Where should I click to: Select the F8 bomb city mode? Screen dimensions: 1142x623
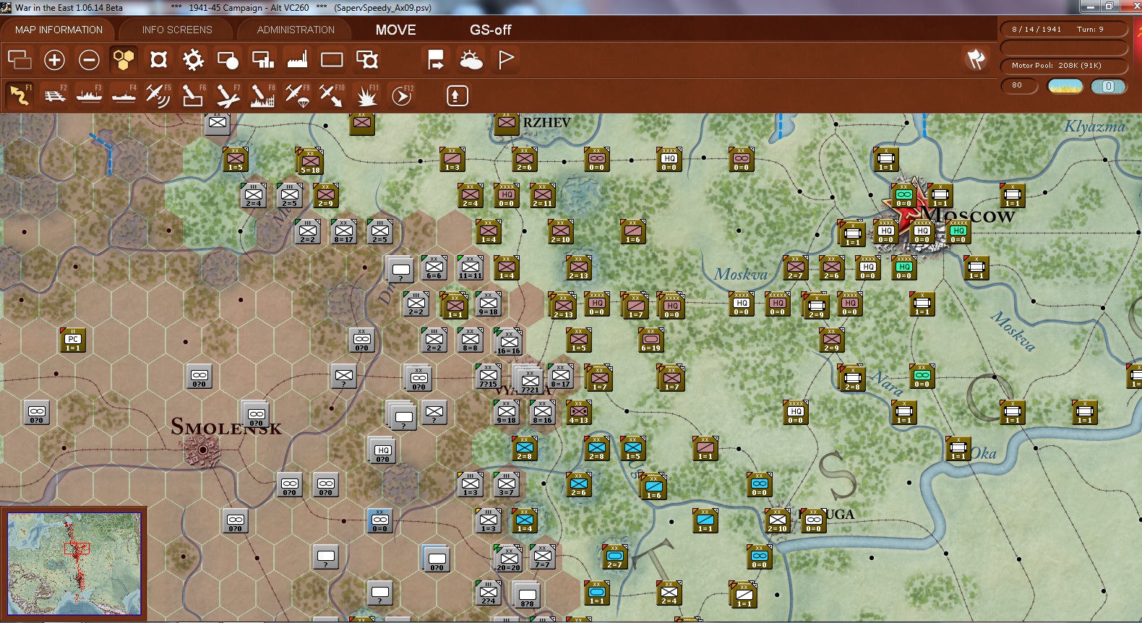pos(262,95)
